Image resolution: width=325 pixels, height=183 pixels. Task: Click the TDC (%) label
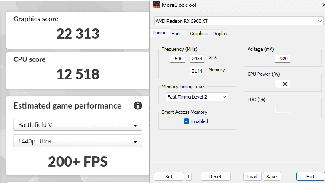(256, 99)
